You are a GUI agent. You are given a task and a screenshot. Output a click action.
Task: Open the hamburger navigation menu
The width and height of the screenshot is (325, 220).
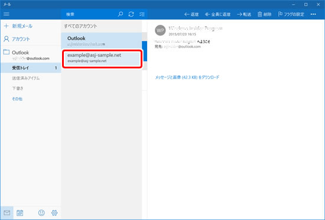(6, 14)
